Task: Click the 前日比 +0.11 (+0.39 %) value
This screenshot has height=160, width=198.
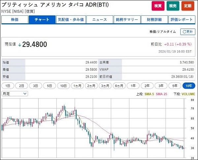Action: (x=178, y=44)
